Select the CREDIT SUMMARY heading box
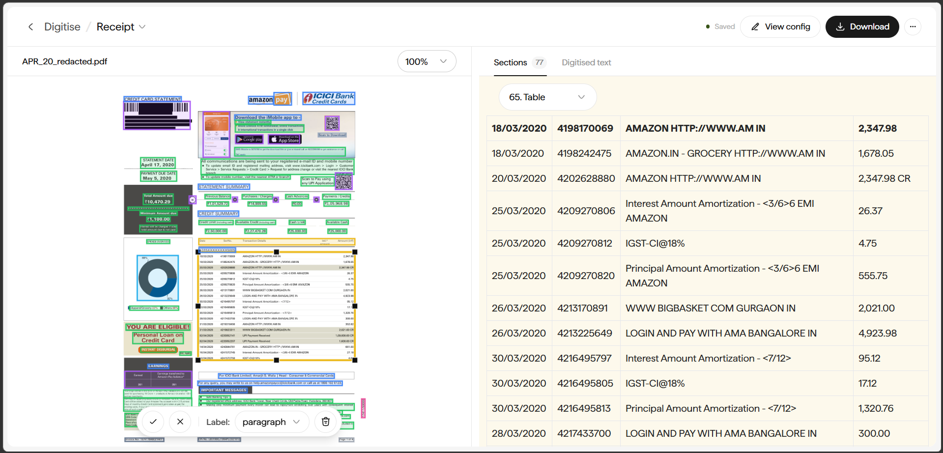943x453 pixels. click(219, 214)
